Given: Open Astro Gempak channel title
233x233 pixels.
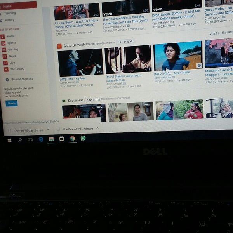Looking at the screenshot, I should tap(74, 45).
